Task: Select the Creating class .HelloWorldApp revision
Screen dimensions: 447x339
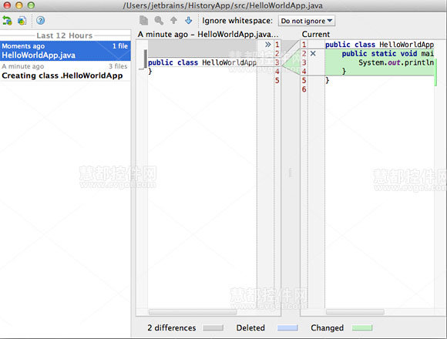Action: pos(66,71)
